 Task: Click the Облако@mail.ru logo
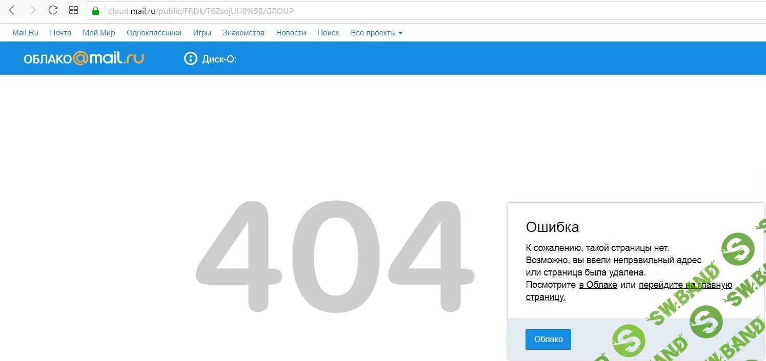tap(84, 58)
